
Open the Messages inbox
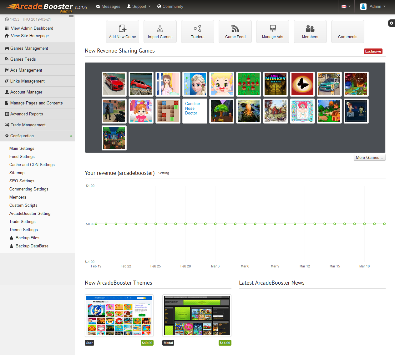pos(108,6)
